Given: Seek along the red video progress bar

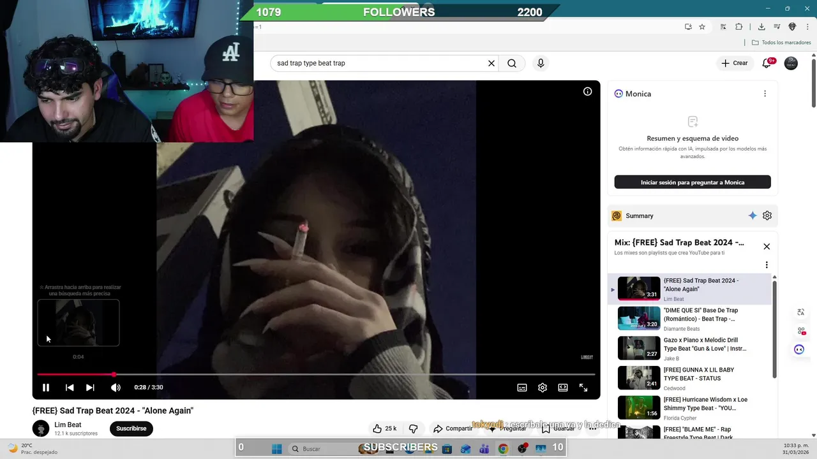Looking at the screenshot, I should pos(316,374).
